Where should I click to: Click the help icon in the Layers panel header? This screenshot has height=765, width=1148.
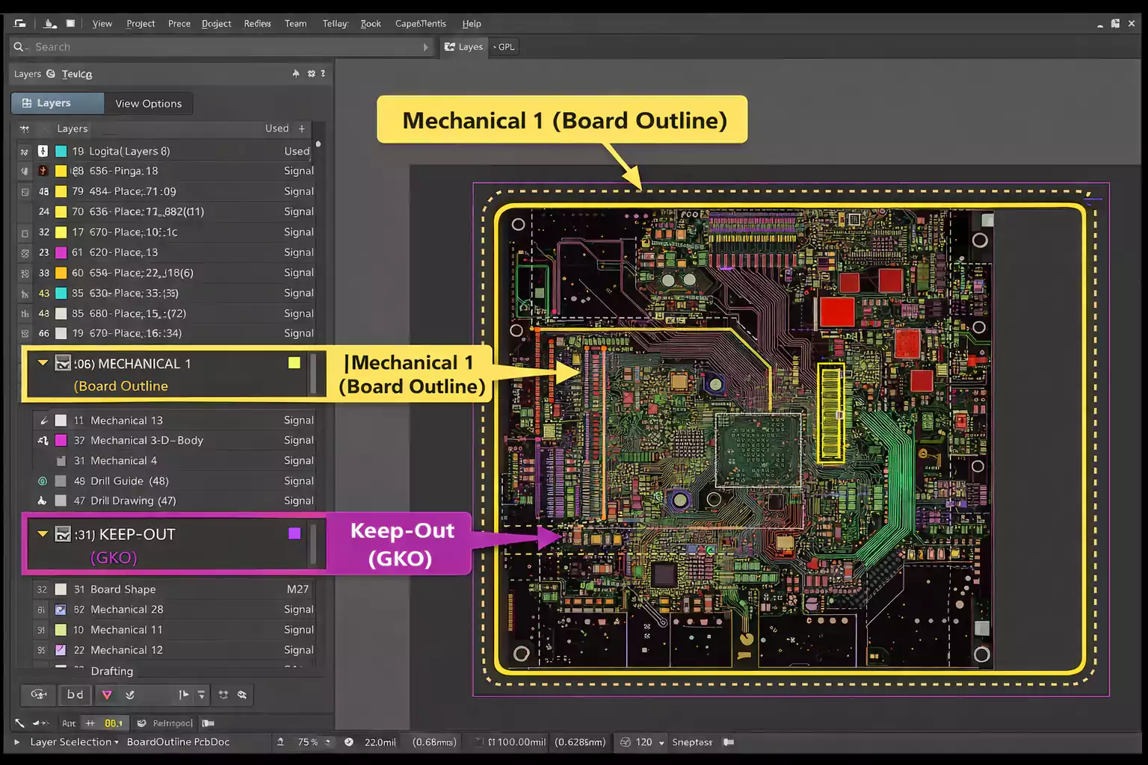[322, 73]
